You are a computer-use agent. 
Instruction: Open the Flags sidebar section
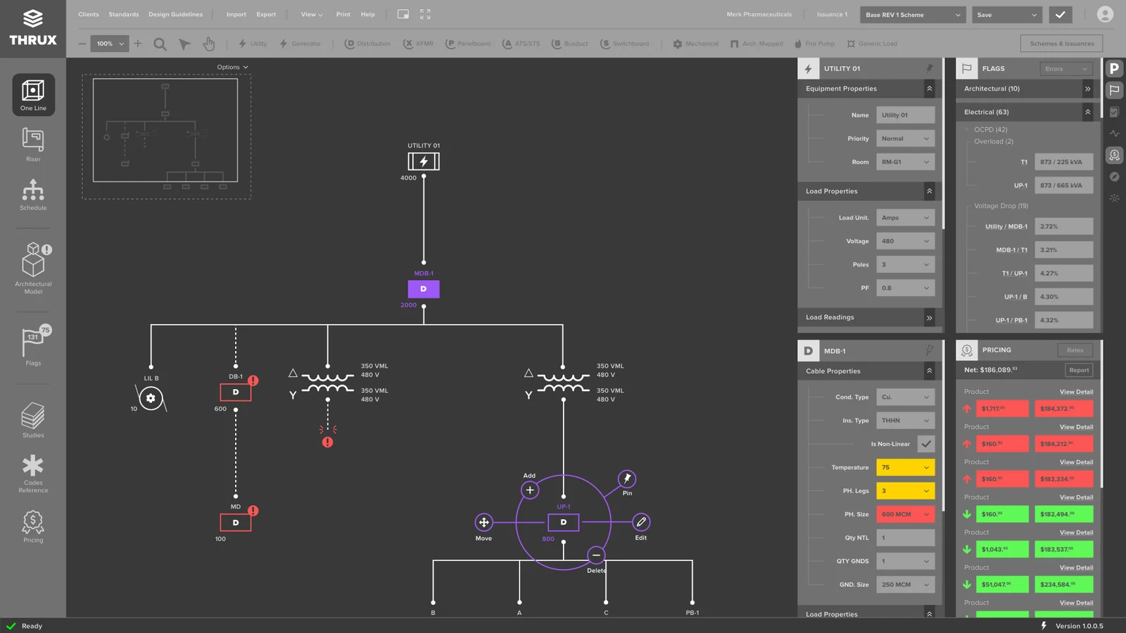(33, 346)
